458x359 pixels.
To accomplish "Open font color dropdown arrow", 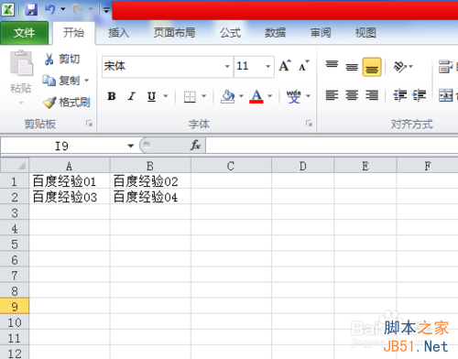I will [270, 96].
